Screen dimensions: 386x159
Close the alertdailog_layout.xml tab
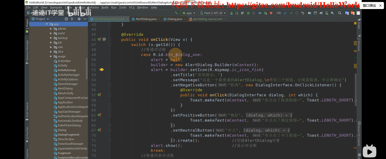click(224, 19)
